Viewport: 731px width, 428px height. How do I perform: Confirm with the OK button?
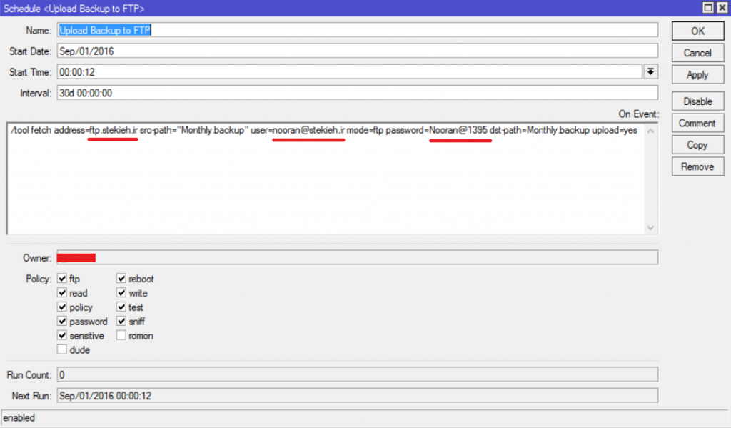click(698, 31)
